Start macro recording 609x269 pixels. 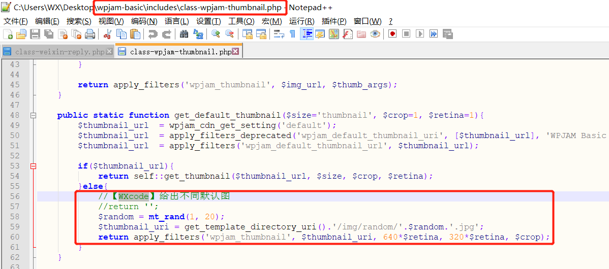[392, 34]
